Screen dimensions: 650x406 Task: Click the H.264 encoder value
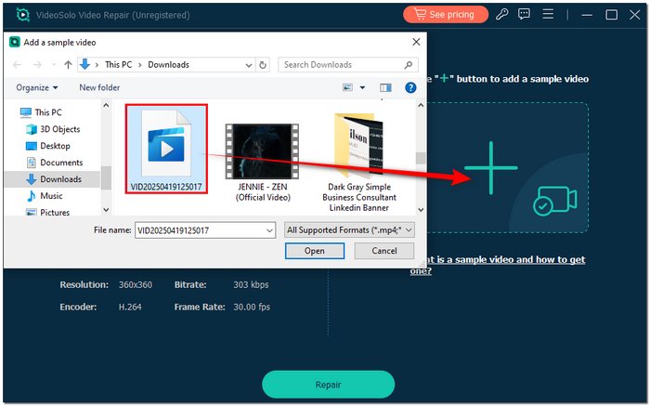pos(130,307)
